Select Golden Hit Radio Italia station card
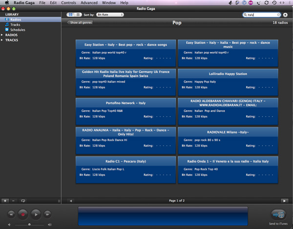293x229 pixels. 126,82
